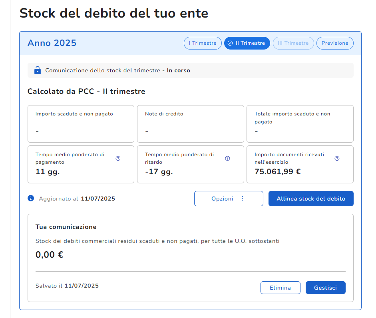Viewport: 376px width, 318px height.
Task: Open Gestisci for your communication
Action: point(325,288)
